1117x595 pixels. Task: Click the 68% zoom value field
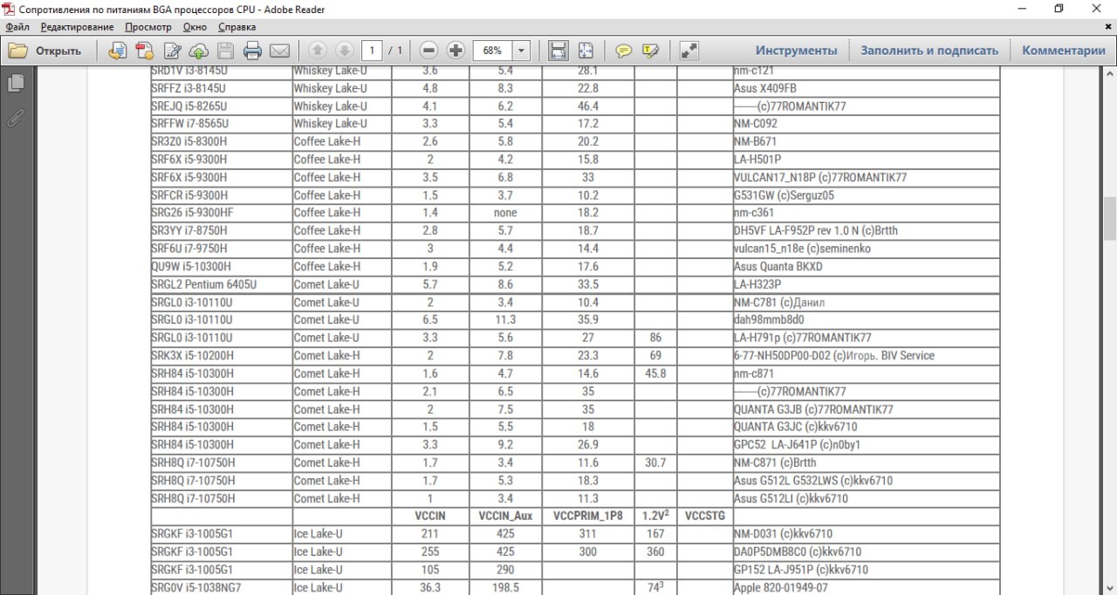493,51
